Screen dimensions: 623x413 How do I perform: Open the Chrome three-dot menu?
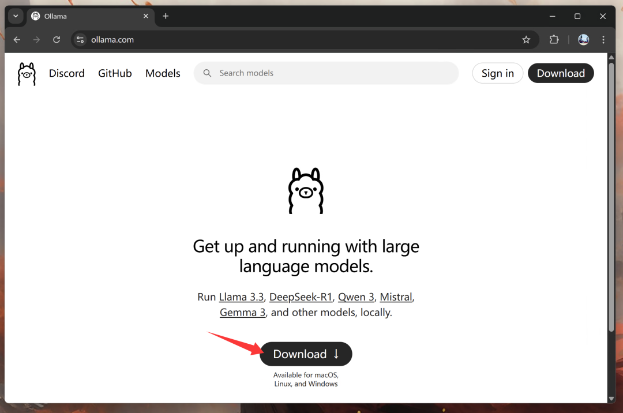603,40
